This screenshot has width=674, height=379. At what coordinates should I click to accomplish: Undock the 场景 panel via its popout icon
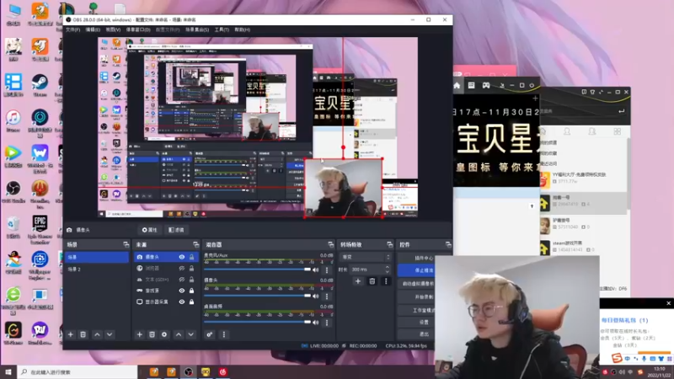point(126,244)
